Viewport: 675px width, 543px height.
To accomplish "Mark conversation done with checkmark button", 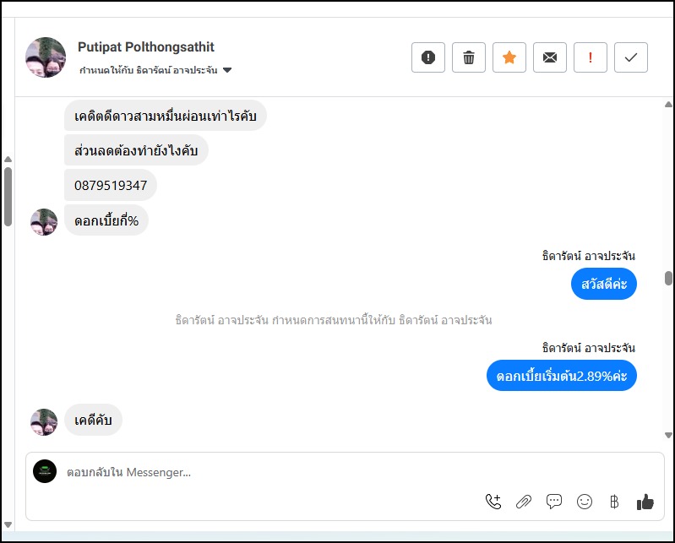I will pyautogui.click(x=631, y=57).
